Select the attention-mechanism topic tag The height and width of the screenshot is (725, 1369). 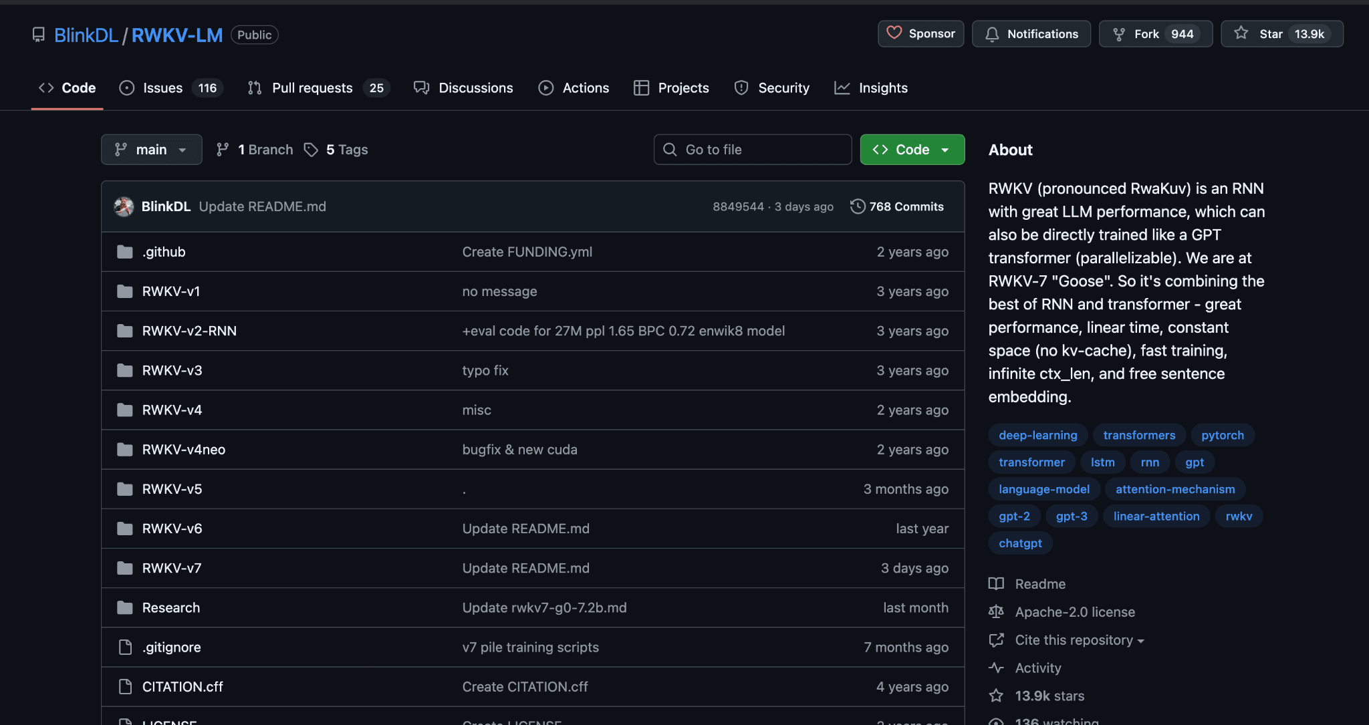[1175, 489]
